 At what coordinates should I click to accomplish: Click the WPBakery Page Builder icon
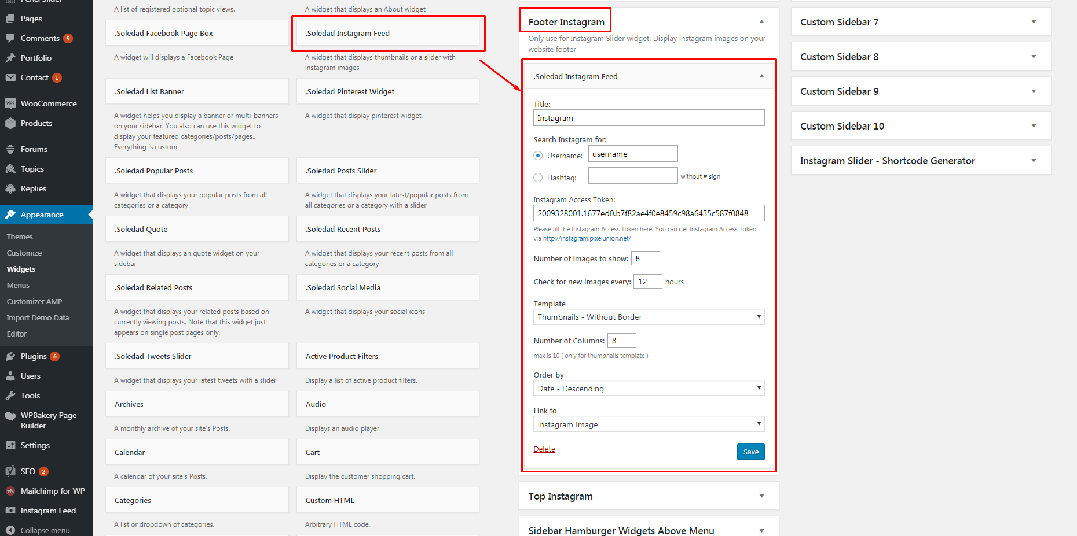10,416
